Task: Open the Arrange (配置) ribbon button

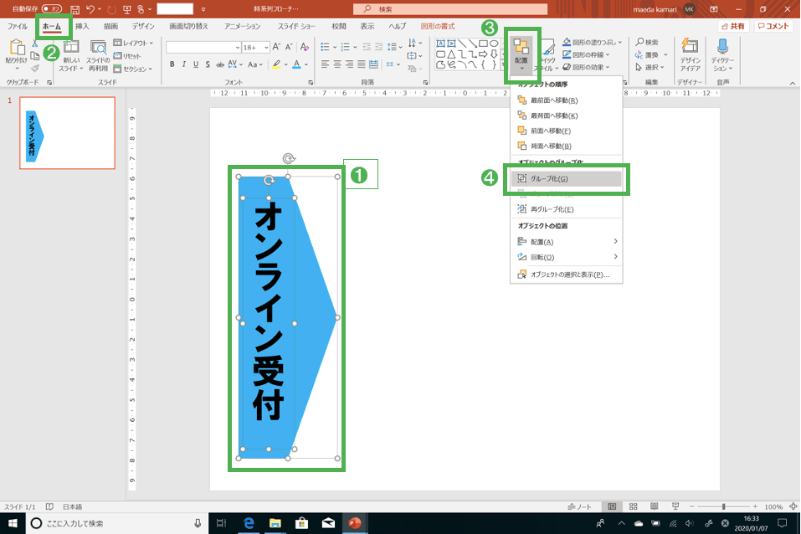Action: (521, 54)
